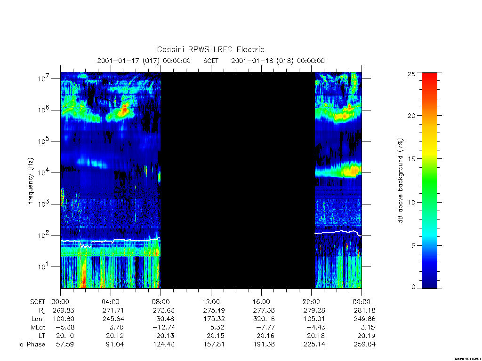Screen dimensions: 482x361
Task: Click the Io Phase value '157.81'
Action: tap(214, 345)
